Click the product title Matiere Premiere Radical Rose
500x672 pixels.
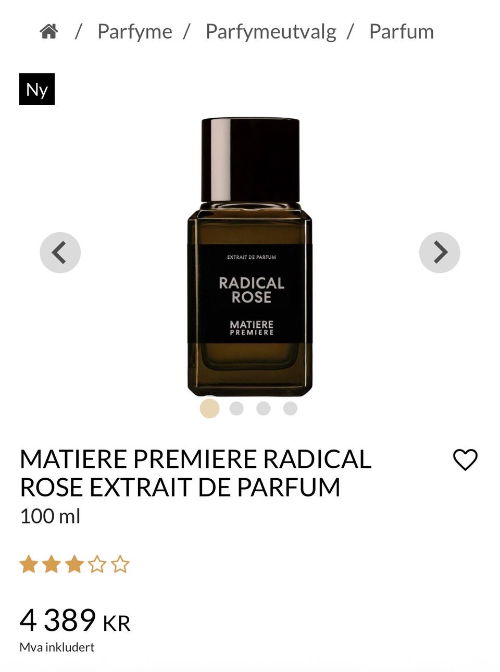(x=195, y=473)
